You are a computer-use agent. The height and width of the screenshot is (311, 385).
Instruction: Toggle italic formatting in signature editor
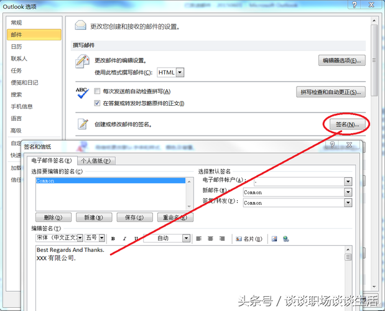[124, 239]
